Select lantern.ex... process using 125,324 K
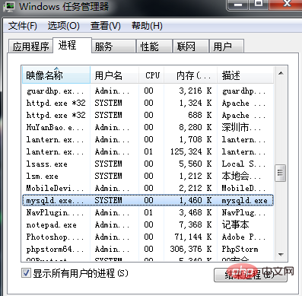Screen dimensions: 302x296 tap(148, 151)
